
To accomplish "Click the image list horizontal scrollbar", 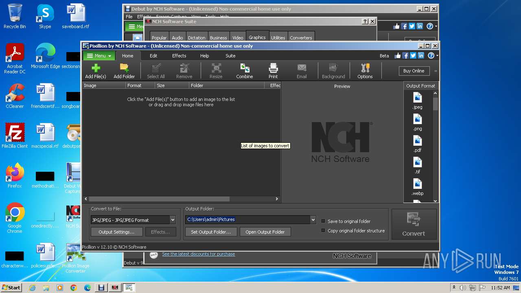I will (x=181, y=199).
